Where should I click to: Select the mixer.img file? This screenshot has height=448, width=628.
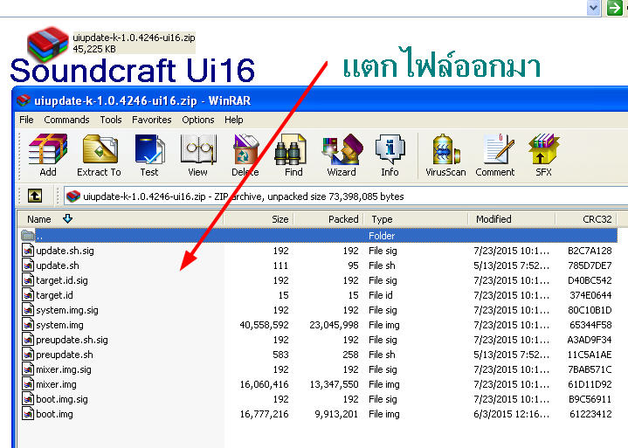click(319, 384)
